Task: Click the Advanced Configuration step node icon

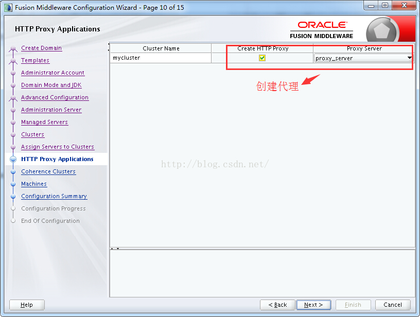Action: pos(13,98)
